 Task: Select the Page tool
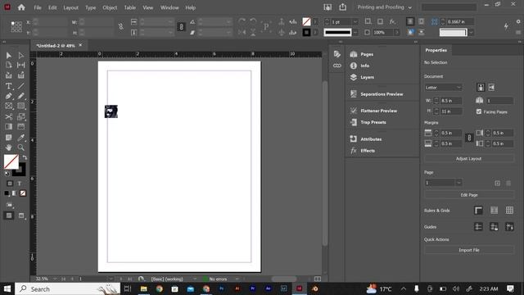tap(9, 65)
